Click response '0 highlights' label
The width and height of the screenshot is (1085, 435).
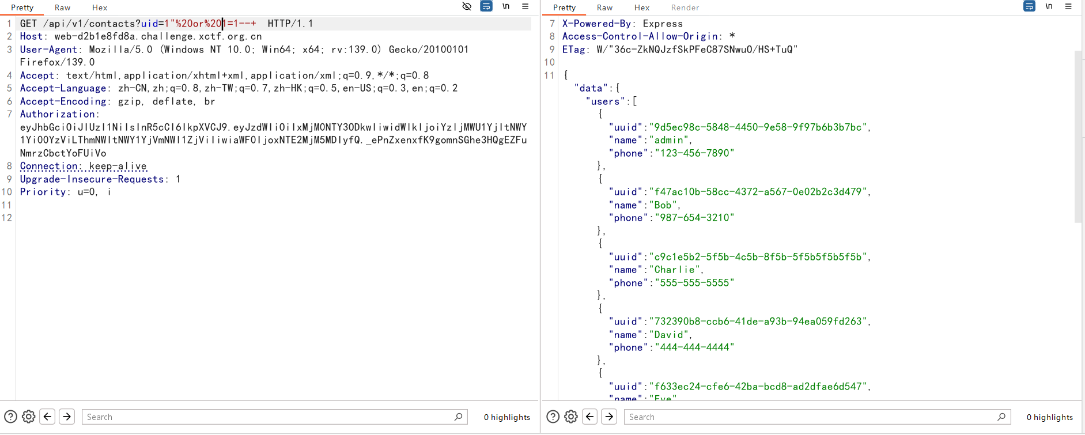[x=1050, y=417]
